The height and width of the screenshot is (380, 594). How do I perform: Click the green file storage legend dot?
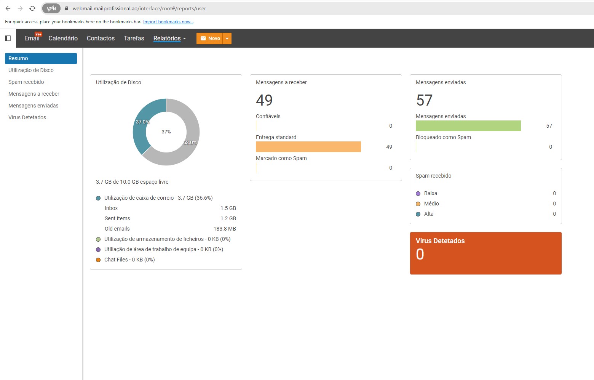click(98, 239)
